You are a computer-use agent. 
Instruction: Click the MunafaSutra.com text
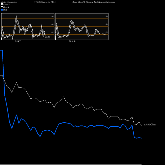pos(106,2)
